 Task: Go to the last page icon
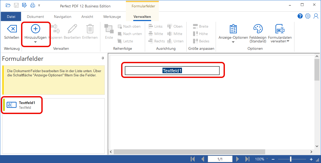(x=247, y=159)
